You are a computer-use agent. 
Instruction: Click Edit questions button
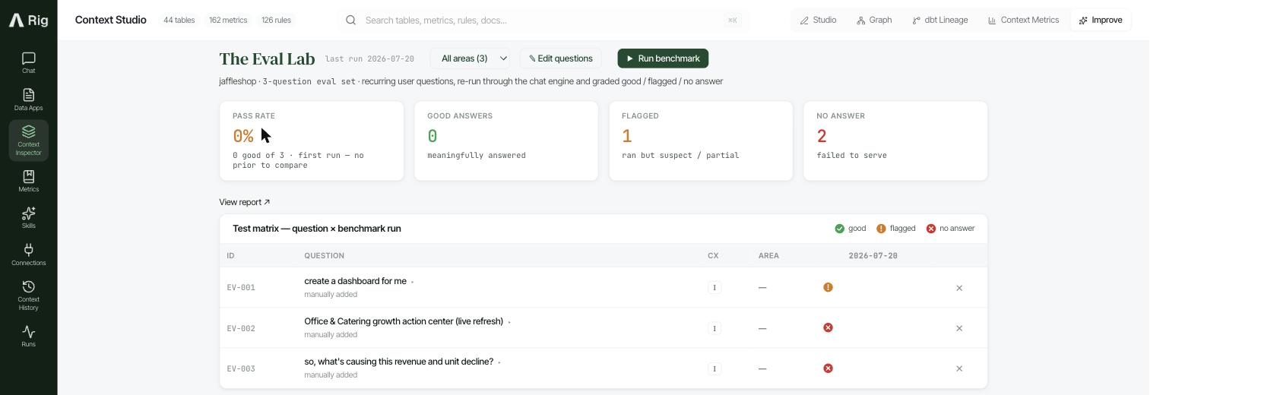coord(561,58)
